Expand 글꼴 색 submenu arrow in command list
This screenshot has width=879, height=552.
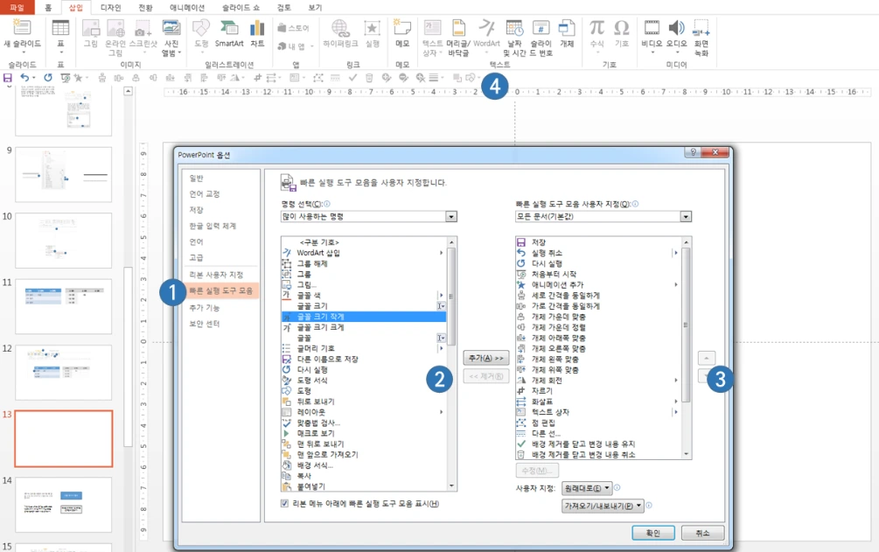pos(441,295)
